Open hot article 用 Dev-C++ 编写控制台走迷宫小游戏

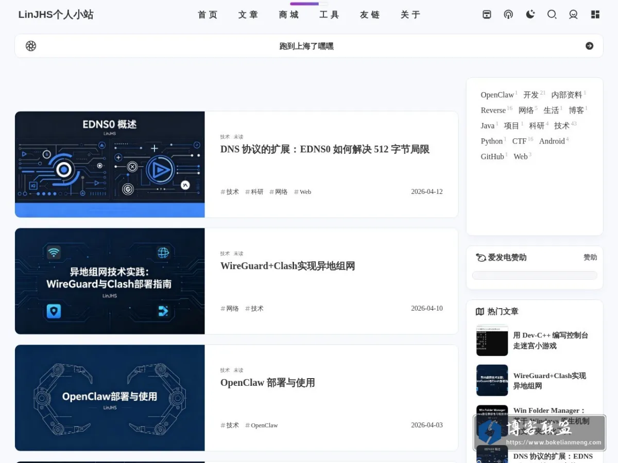coord(551,341)
